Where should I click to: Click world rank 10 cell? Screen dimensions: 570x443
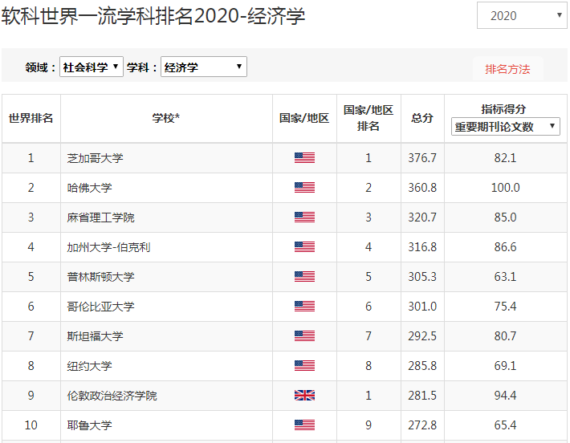tap(31, 425)
